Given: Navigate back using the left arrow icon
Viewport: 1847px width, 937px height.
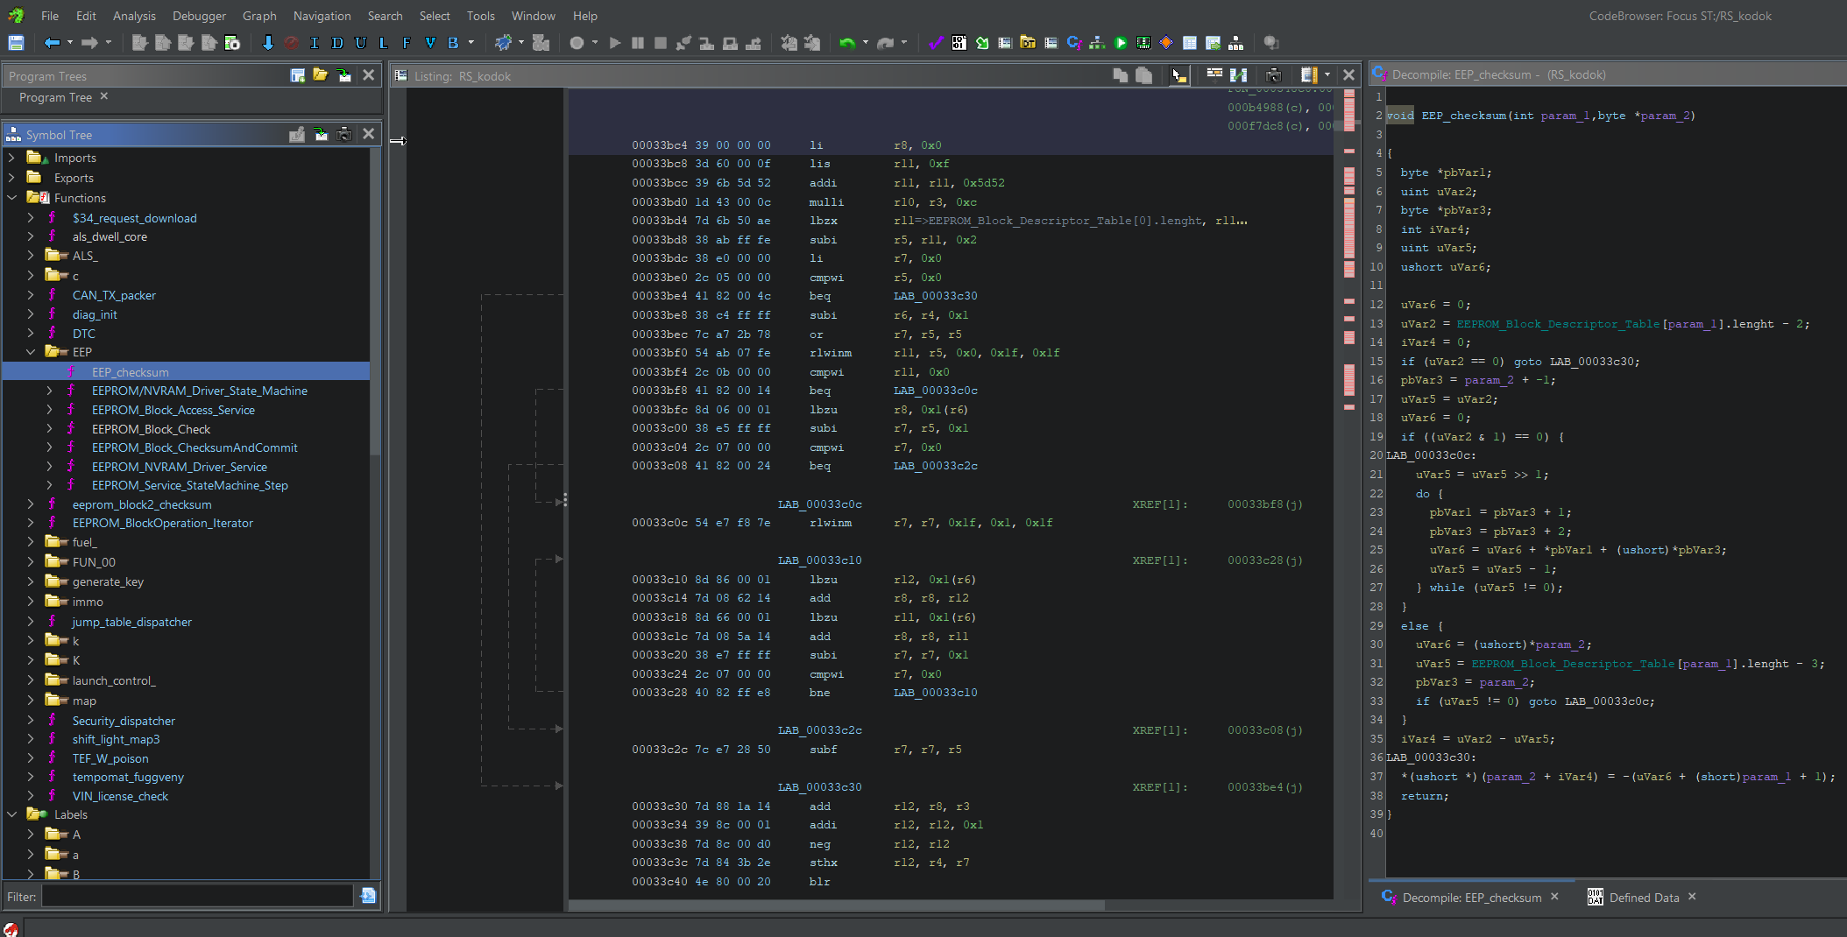Looking at the screenshot, I should tap(53, 42).
